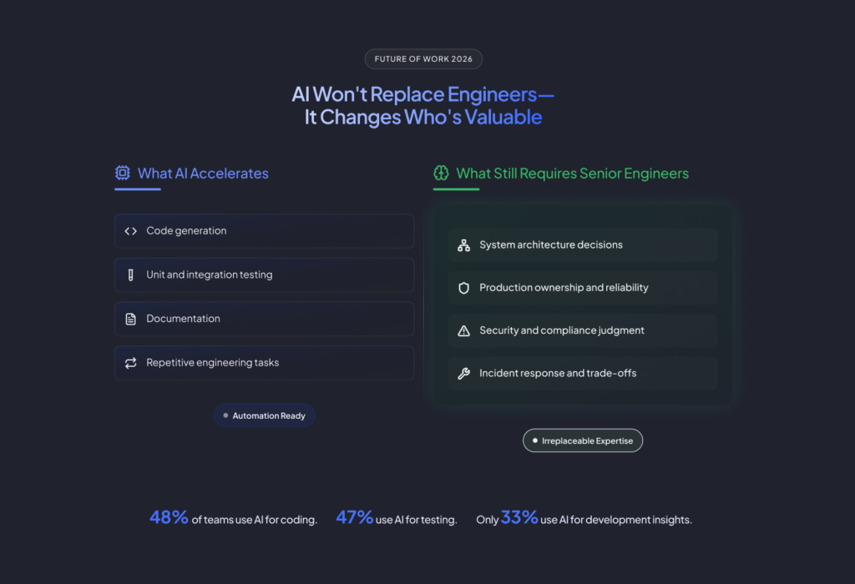The image size is (855, 584).
Task: Select the Repetitive engineering tasks card
Action: coord(264,363)
